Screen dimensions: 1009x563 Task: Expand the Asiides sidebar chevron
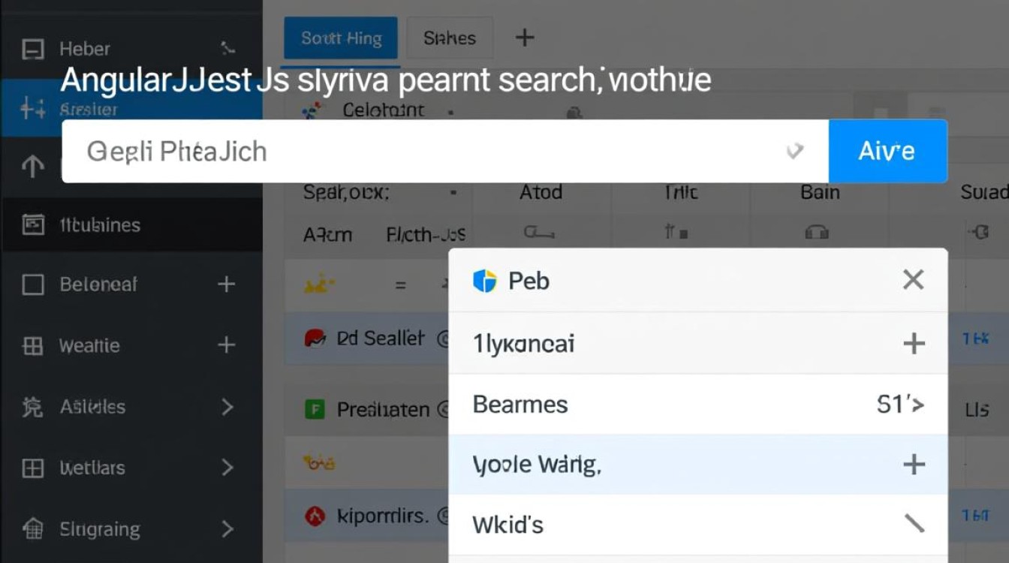(x=227, y=407)
